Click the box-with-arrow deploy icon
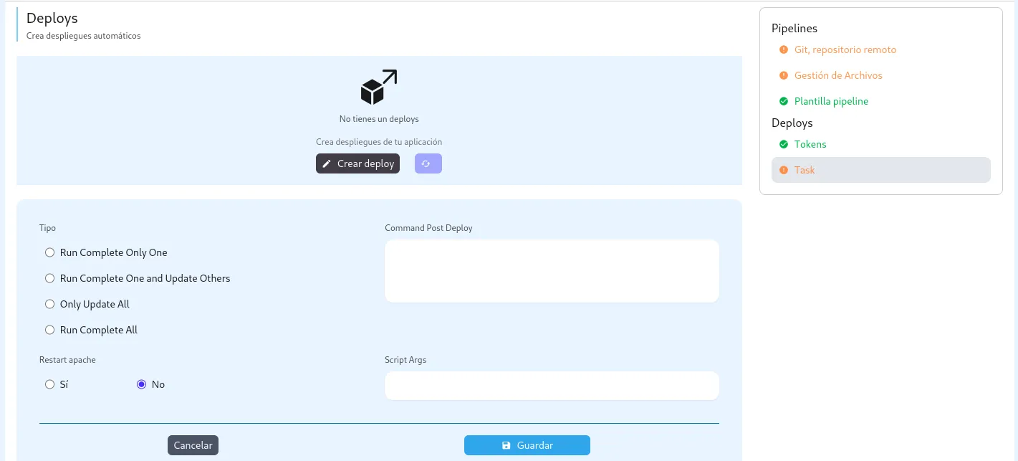The image size is (1018, 461). (379, 87)
